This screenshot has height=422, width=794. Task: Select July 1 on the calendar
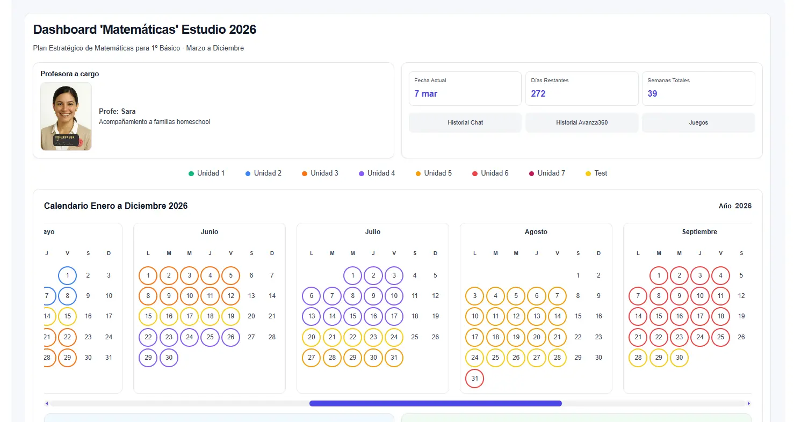click(x=352, y=275)
